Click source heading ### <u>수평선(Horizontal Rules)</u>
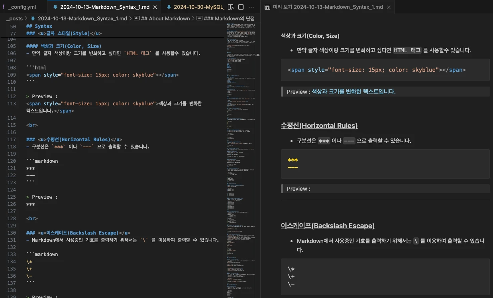The height and width of the screenshot is (298, 493). tap(74, 140)
